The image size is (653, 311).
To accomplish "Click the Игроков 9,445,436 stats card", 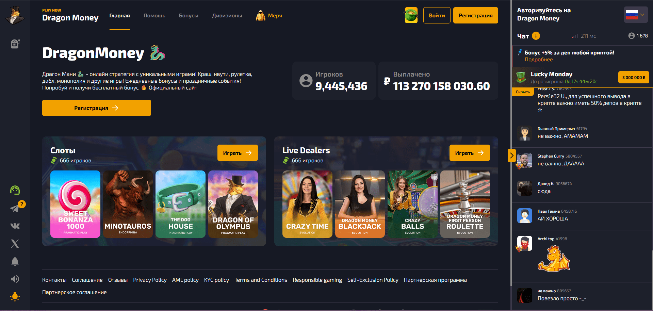I will click(334, 81).
